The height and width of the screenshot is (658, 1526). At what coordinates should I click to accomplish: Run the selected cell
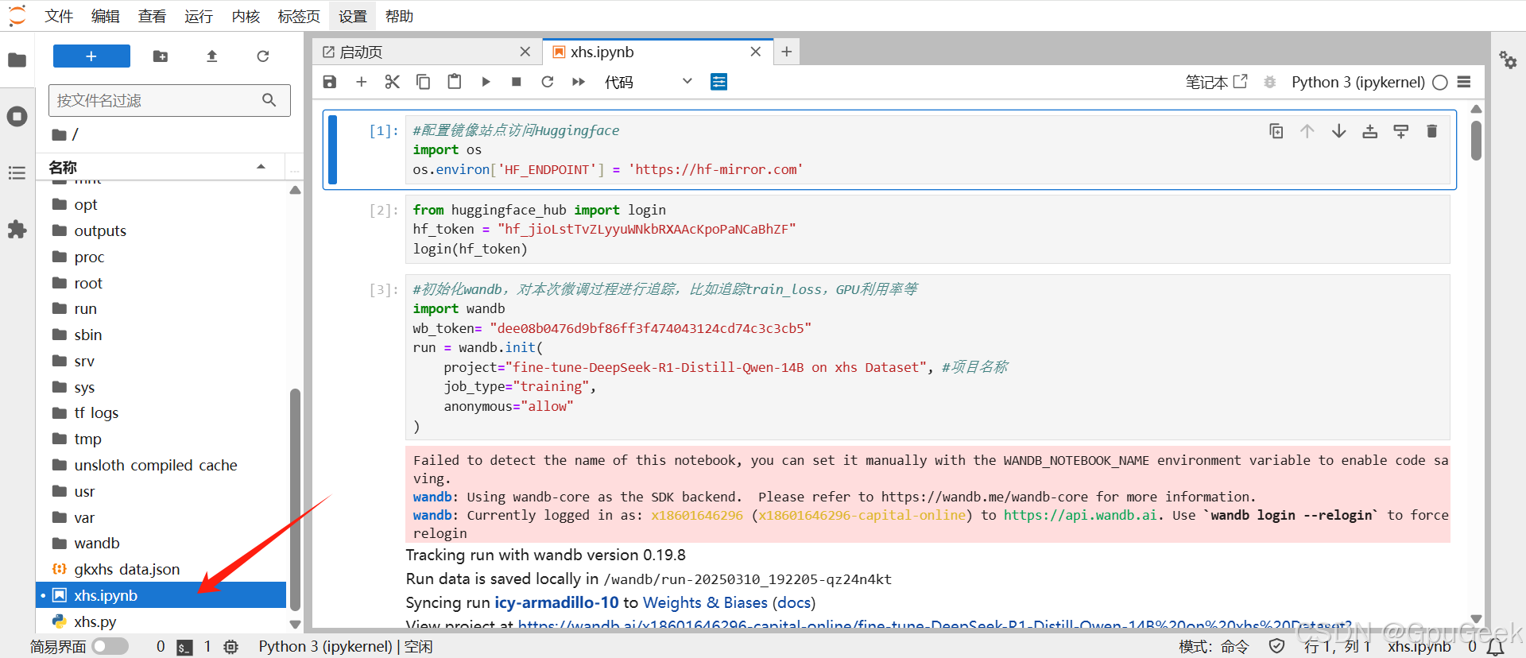486,82
